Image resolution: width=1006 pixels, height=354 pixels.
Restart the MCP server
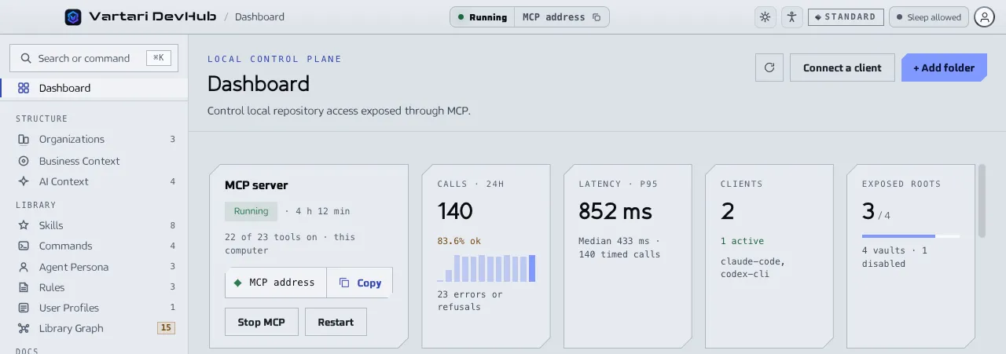(336, 322)
